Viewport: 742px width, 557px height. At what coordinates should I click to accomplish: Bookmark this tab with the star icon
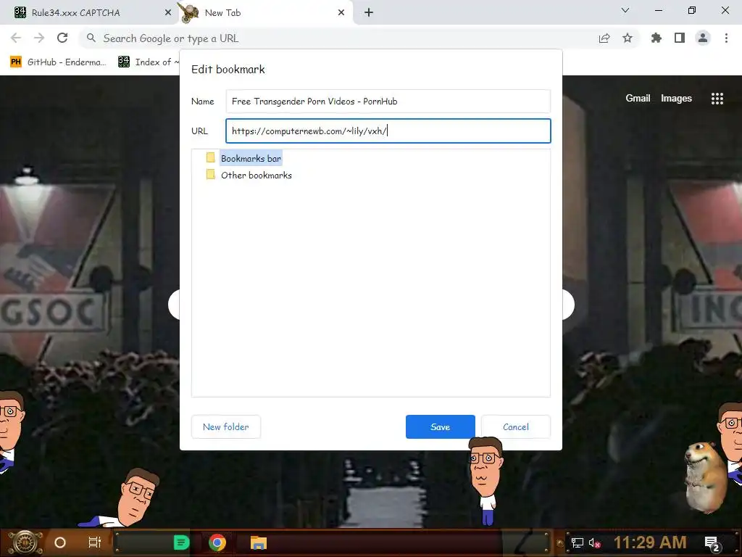628,38
